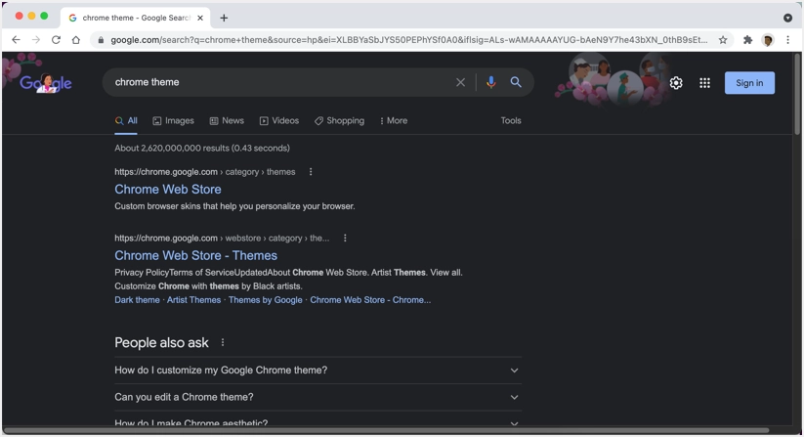Click the first result URL breadcrumb text
This screenshot has height=437, width=804.
pos(204,172)
